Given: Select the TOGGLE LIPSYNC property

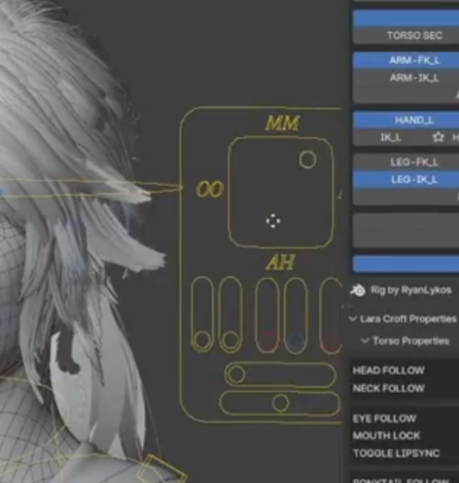Looking at the screenshot, I should [397, 453].
